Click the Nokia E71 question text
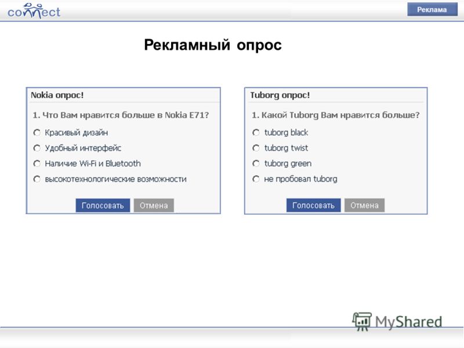This screenshot has width=464, height=348. tap(121, 115)
